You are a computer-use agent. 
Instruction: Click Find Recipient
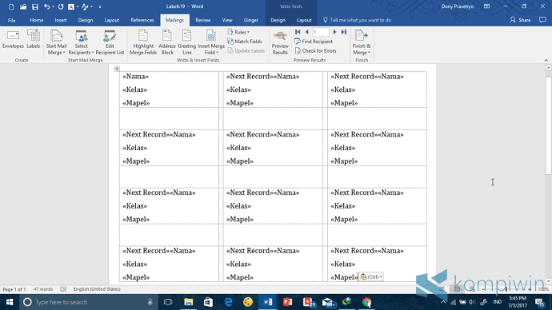(x=314, y=42)
